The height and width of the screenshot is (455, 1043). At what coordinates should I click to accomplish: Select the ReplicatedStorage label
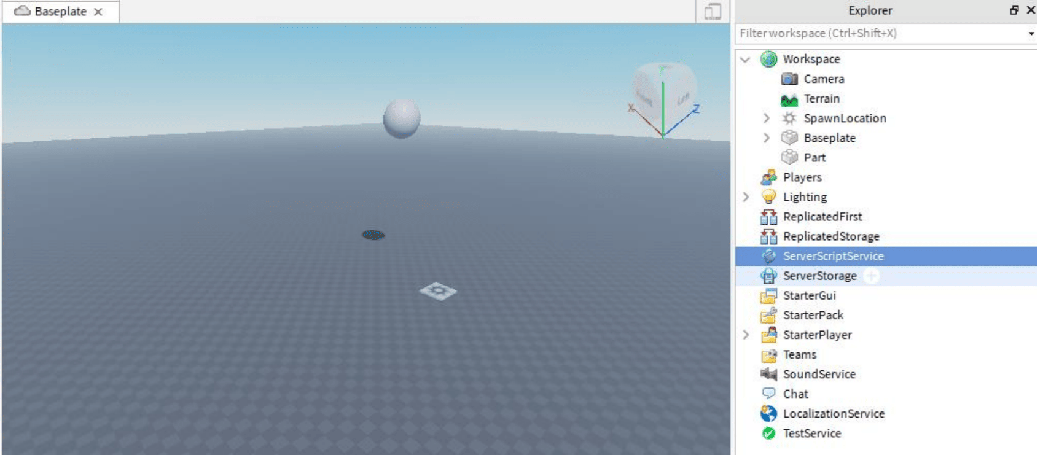click(x=831, y=236)
